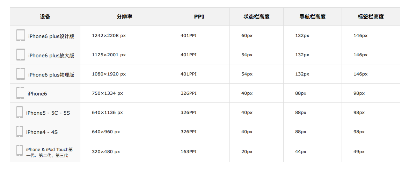Click the iPhone6 plus物理版 device icon
409x171 pixels.
[x=21, y=74]
